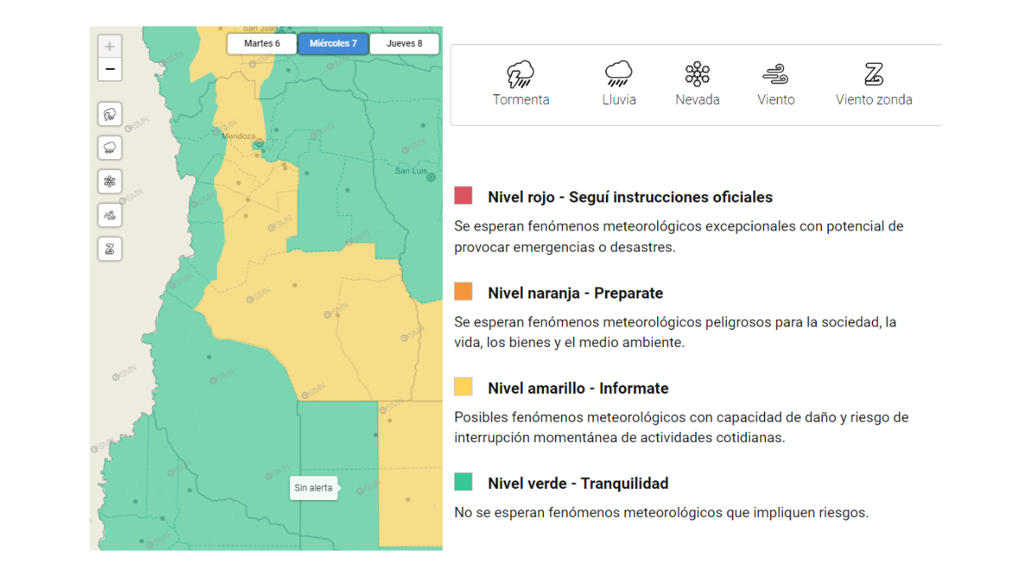Select the Viento wind icon in the sidebar
The height and width of the screenshot is (574, 1020).
[110, 215]
